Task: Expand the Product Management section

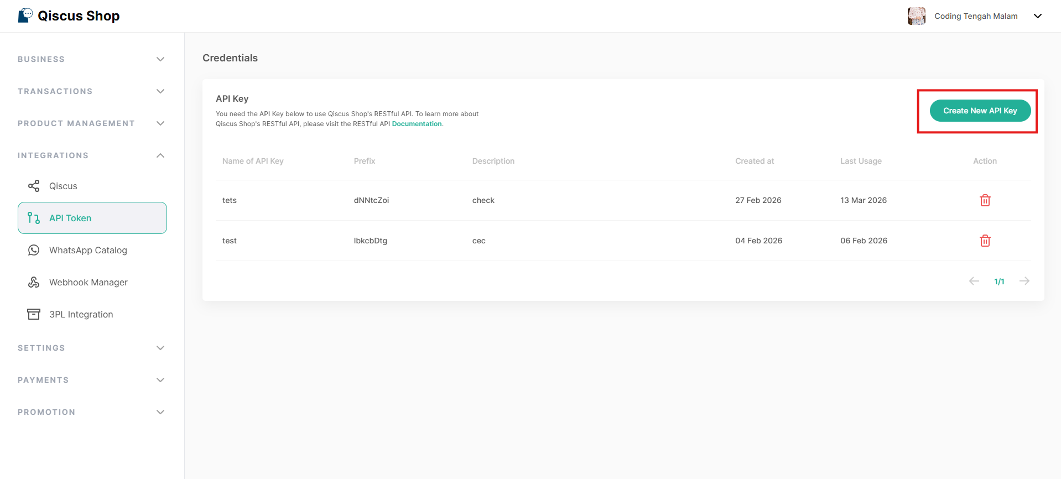Action: [160, 123]
